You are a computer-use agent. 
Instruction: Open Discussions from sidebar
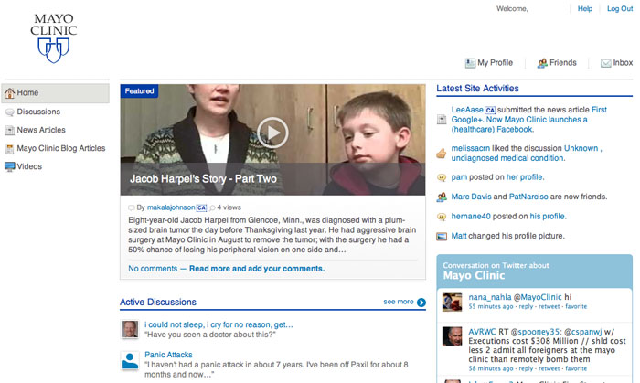(x=38, y=112)
